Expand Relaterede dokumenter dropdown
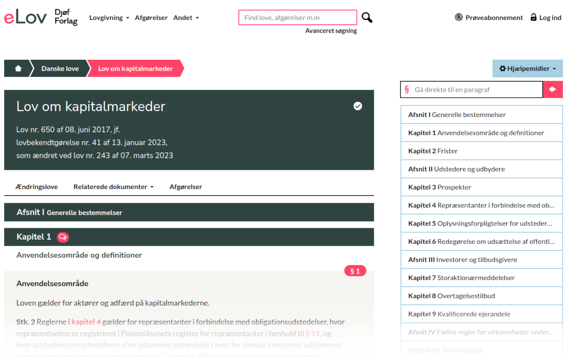 point(113,187)
